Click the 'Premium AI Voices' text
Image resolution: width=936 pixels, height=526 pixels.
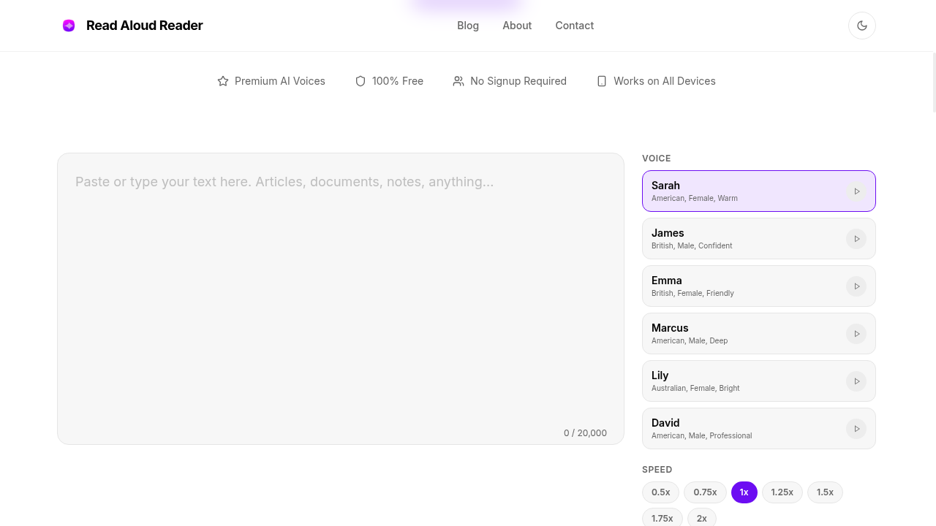point(280,81)
